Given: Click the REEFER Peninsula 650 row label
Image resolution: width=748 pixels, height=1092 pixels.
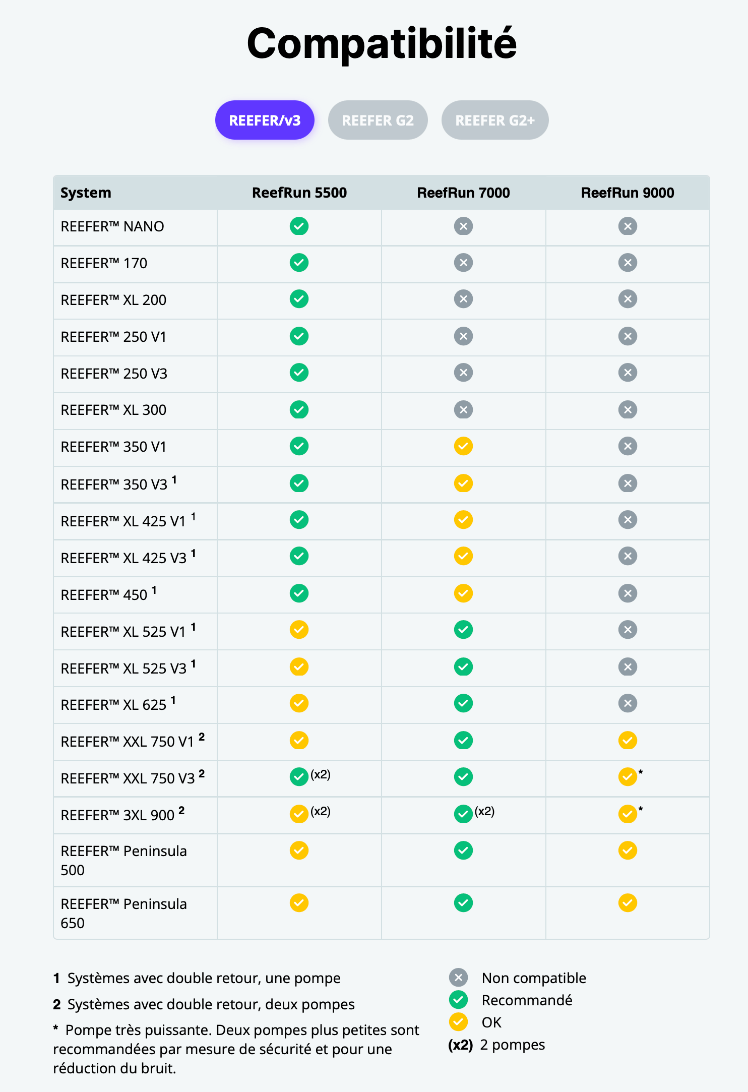Looking at the screenshot, I should [123, 913].
